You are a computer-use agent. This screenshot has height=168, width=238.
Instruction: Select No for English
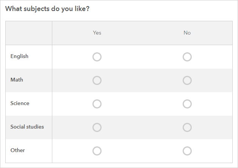187,57
